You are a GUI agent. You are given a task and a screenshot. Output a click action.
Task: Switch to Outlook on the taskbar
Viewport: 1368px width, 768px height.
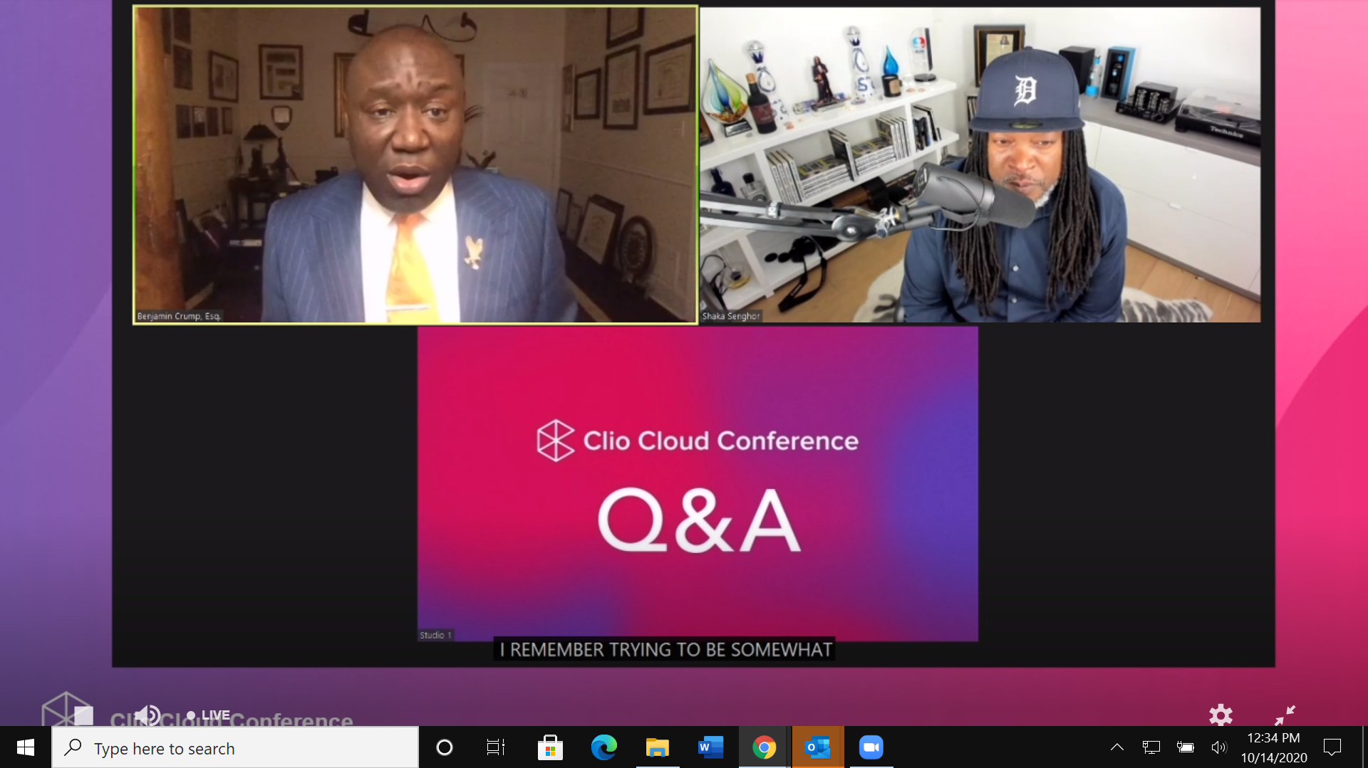[817, 747]
